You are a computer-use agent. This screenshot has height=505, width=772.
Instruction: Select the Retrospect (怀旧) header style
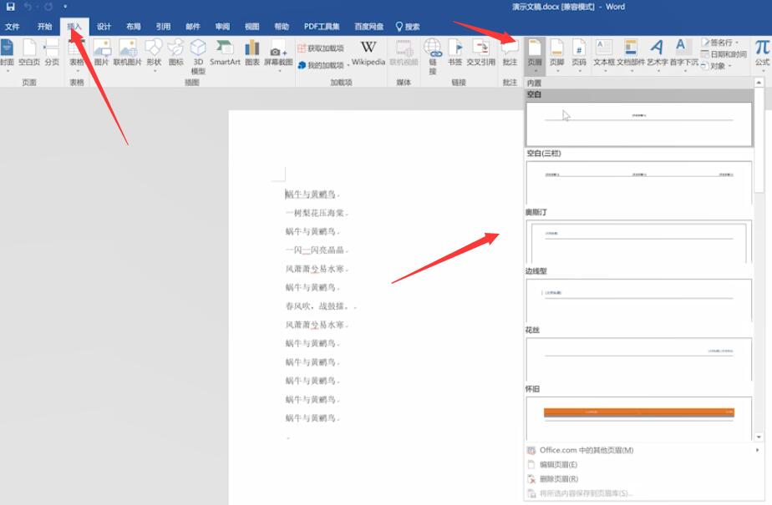pos(639,418)
